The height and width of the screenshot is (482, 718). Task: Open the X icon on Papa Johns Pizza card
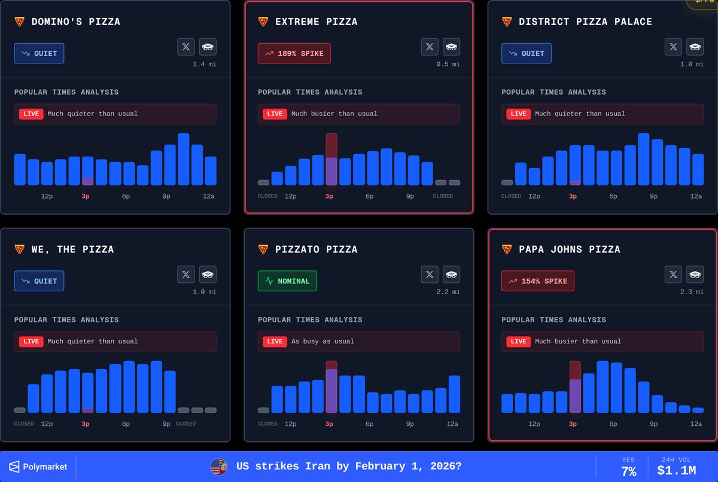(x=673, y=274)
